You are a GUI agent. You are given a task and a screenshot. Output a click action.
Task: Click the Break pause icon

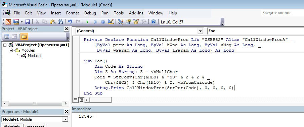[95, 22]
